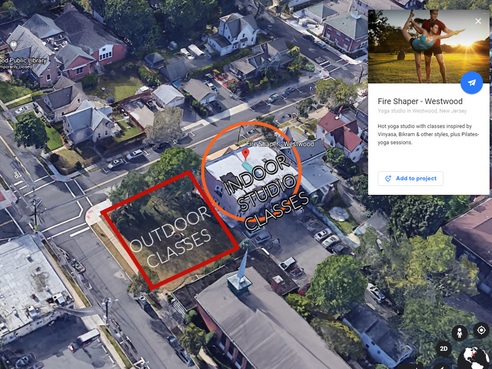Screen dimensions: 492x369
Task: Click the partially visible compass at the bottom
Action: pyautogui.click(x=442, y=367)
